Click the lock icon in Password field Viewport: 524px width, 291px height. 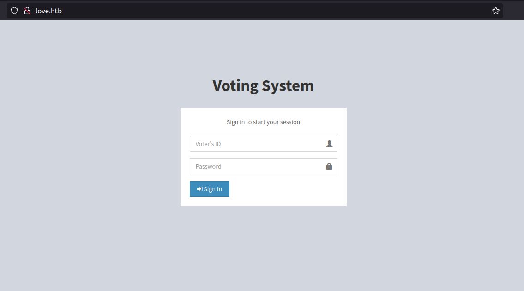point(329,166)
